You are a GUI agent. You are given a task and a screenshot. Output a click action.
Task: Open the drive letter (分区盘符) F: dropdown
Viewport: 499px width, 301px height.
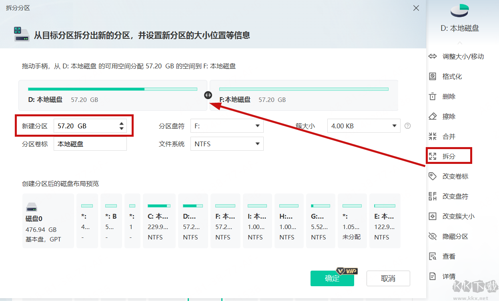pos(227,126)
